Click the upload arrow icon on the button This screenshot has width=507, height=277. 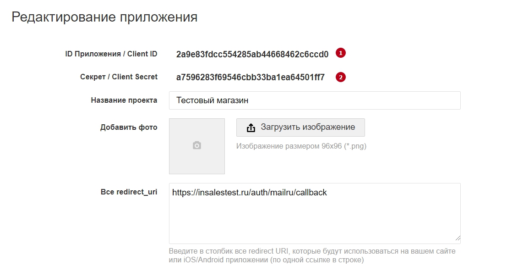(251, 128)
